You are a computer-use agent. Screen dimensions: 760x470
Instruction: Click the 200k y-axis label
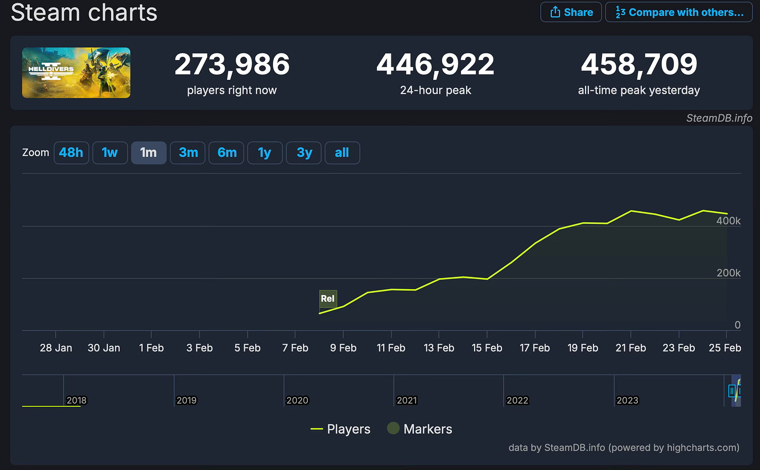(728, 273)
